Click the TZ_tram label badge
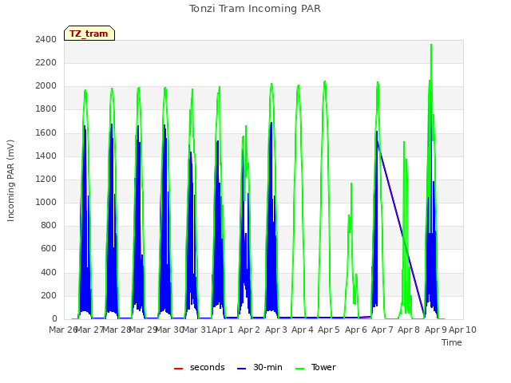Image resolution: width=511 pixels, height=383 pixels. (89, 34)
